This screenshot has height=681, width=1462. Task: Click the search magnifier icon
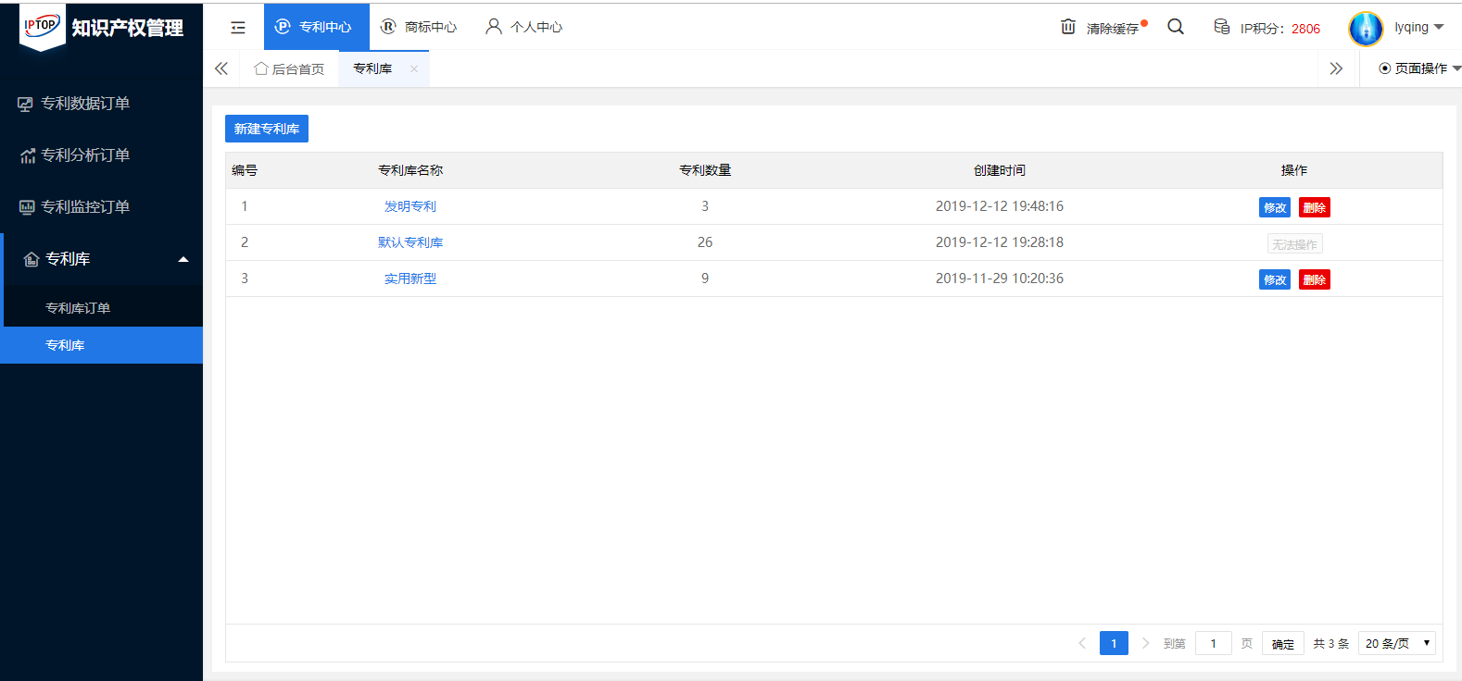coord(1176,27)
